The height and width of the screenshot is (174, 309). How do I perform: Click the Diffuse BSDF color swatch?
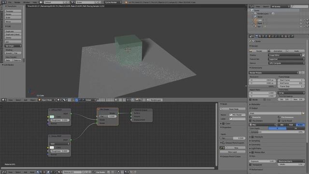(x=52, y=117)
